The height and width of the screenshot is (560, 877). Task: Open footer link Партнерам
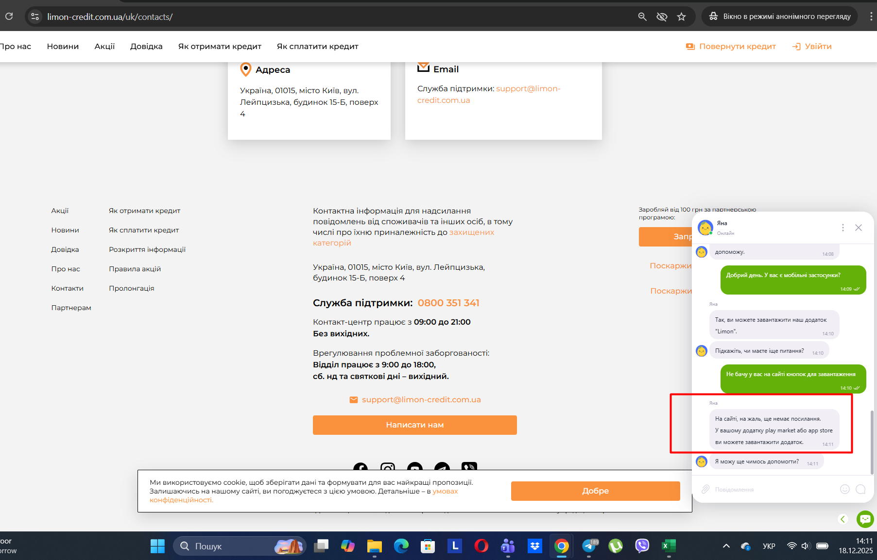pyautogui.click(x=71, y=308)
